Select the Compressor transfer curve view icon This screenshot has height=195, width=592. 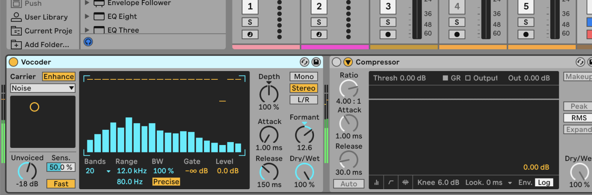[391, 183]
